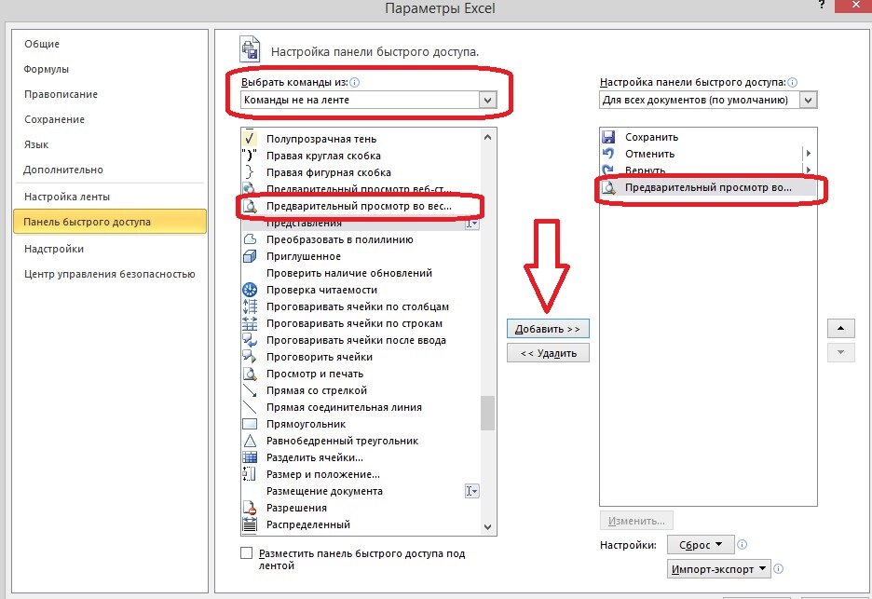The width and height of the screenshot is (872, 599).
Task: Open the Сброс dropdown button
Action: click(701, 544)
